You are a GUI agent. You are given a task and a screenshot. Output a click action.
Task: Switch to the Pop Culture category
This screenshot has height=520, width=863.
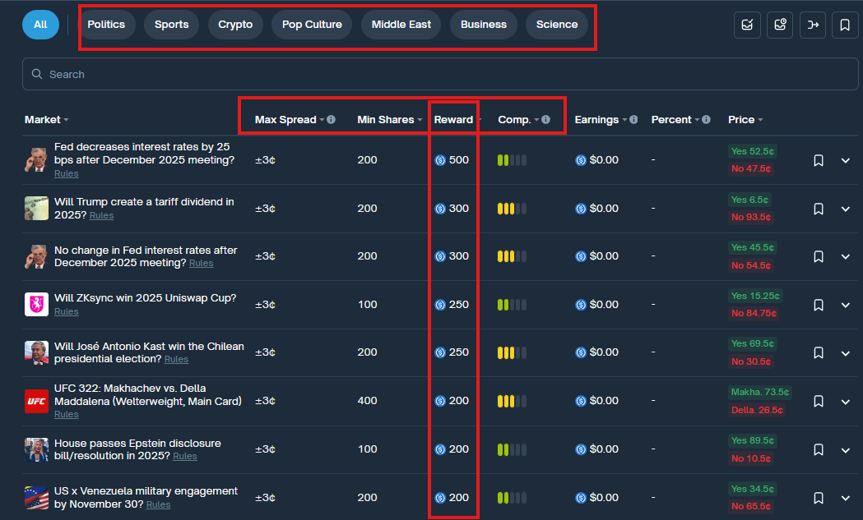point(312,25)
